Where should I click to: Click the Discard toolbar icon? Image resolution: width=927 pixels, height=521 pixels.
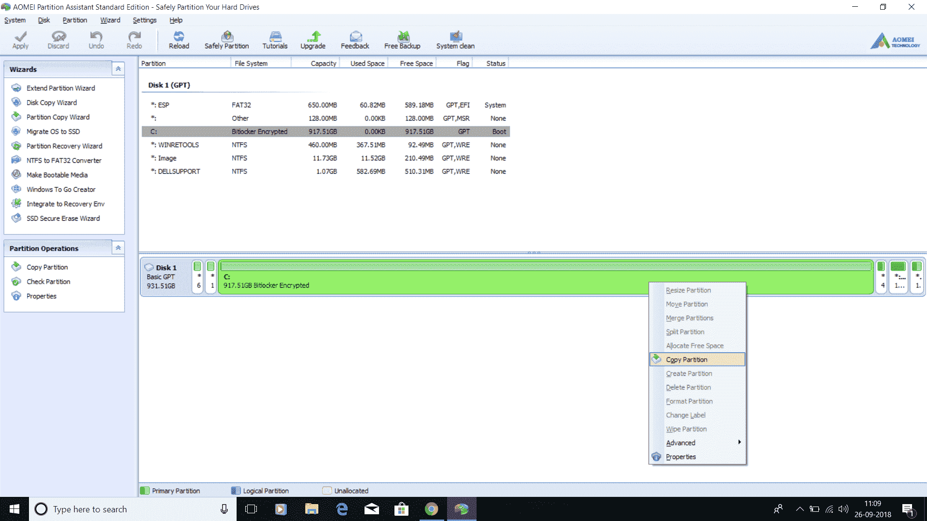[x=58, y=40]
